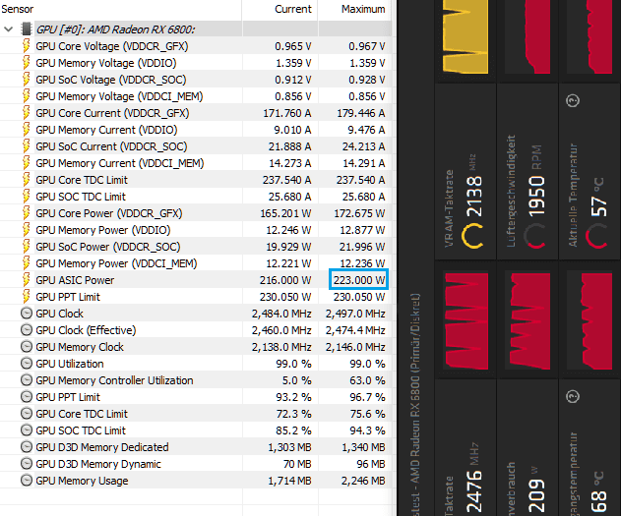The width and height of the screenshot is (621, 516).
Task: Select the GPU Memory Current (VDDCI_MEM) row label
Action: [120, 163]
